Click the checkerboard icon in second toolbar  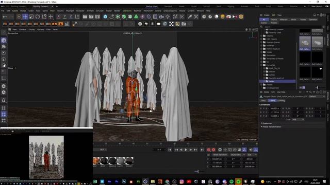pos(171,24)
